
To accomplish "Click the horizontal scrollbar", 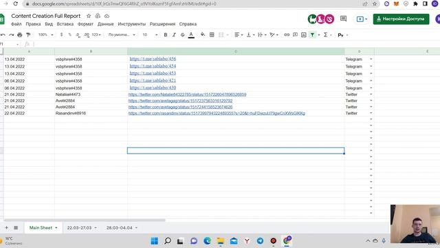I will [x=84, y=220].
